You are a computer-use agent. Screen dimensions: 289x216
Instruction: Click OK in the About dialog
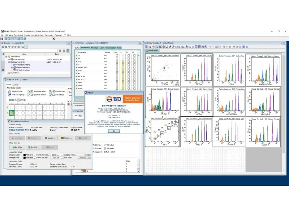[x=114, y=131]
